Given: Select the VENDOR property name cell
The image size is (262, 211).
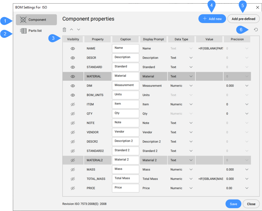Looking at the screenshot, I should [x=98, y=132].
